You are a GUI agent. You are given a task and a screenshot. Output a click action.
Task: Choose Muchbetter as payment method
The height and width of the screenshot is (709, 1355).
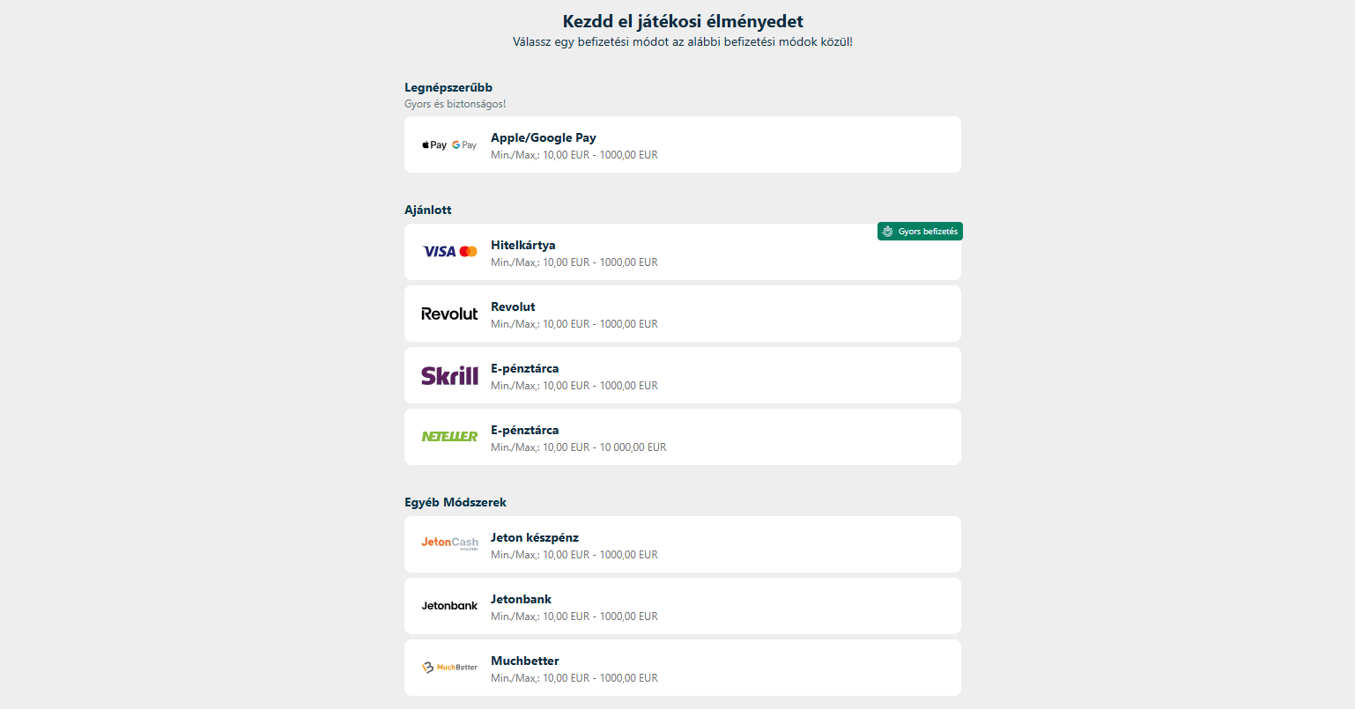coord(524,661)
